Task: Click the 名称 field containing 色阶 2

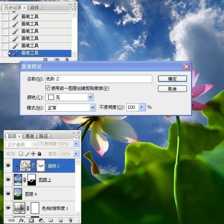Action: (x=99, y=79)
